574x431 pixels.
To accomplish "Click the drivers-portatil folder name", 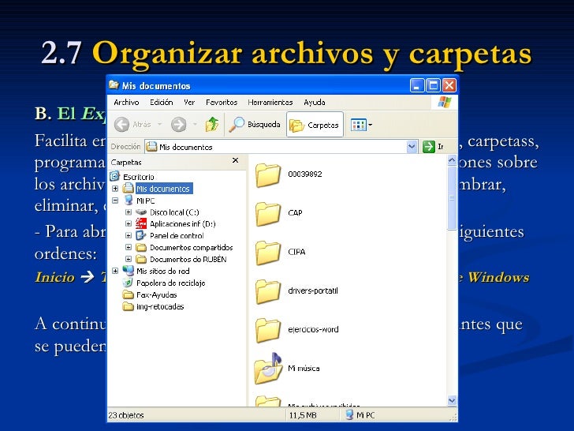I will (x=313, y=290).
